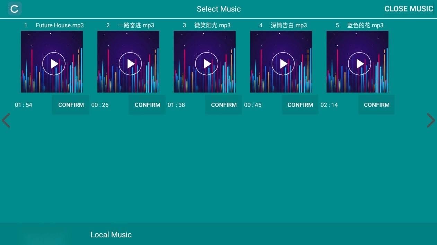Select the 蓝色的花.mp3 title text

point(365,25)
